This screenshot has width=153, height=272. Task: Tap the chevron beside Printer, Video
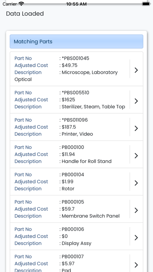pos(136,128)
